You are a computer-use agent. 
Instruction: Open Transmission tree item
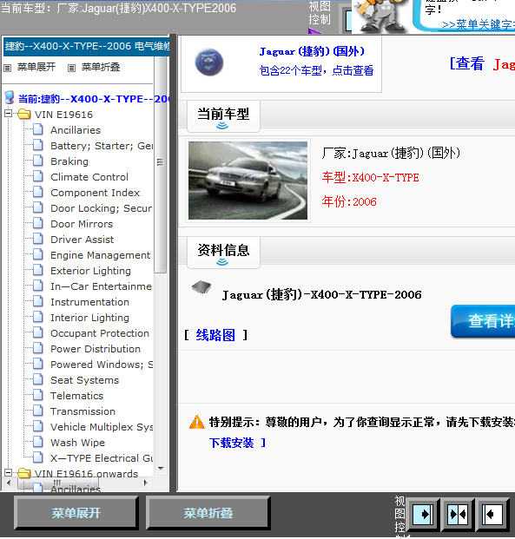tap(83, 411)
